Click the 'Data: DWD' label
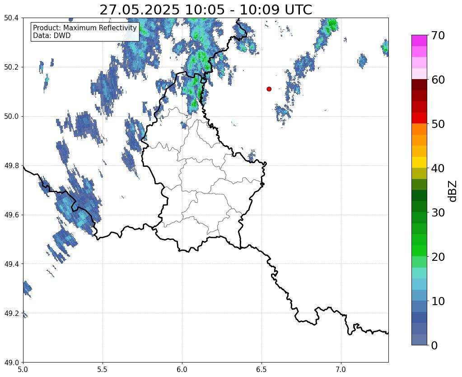The image size is (462, 377). pyautogui.click(x=52, y=36)
